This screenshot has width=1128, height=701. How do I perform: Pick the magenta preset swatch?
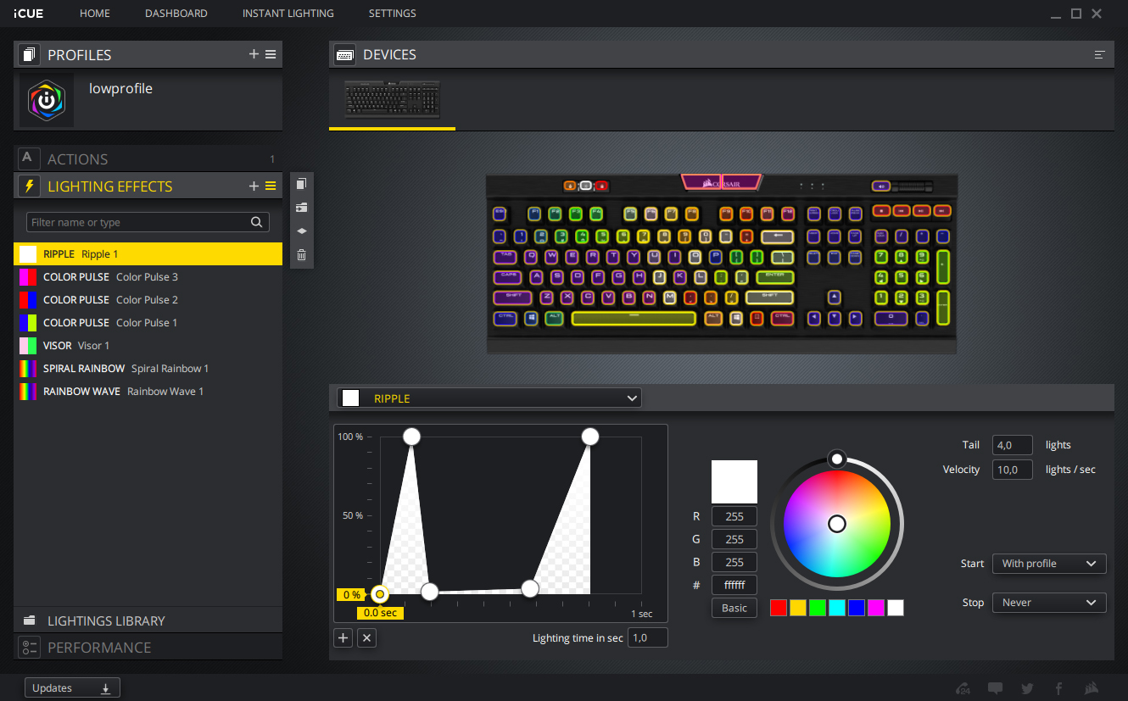[x=876, y=607]
